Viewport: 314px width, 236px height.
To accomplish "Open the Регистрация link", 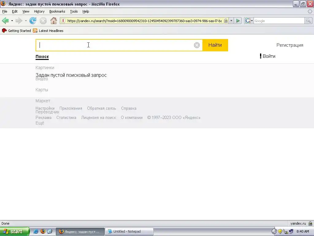I will pos(290,45).
